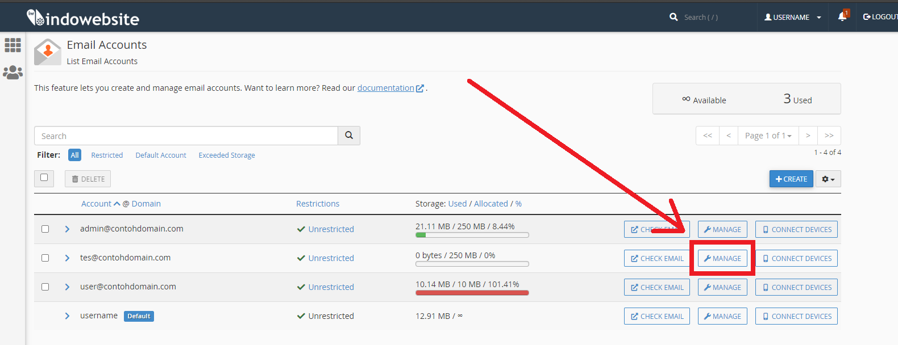Click the notifications bell icon
This screenshot has height=345, width=898.
click(x=842, y=16)
